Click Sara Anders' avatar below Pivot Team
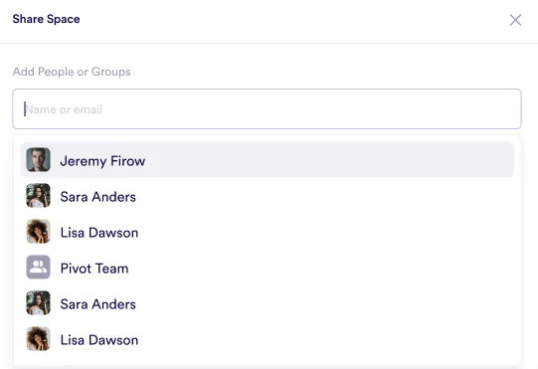Screen dimensions: 538x369 [38, 303]
